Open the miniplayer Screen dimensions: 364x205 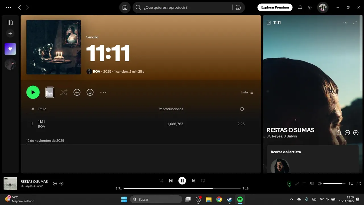pos(351,184)
